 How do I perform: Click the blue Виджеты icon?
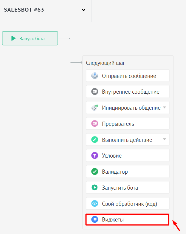(x=94, y=220)
